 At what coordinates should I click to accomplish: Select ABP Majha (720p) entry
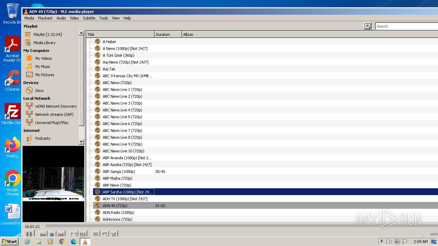coord(117,178)
